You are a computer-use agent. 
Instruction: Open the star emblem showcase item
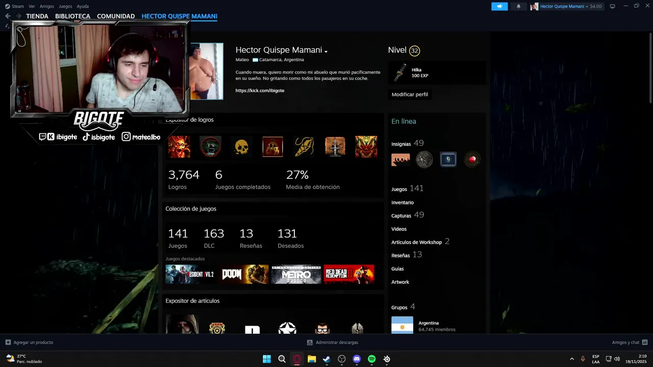coord(287,328)
